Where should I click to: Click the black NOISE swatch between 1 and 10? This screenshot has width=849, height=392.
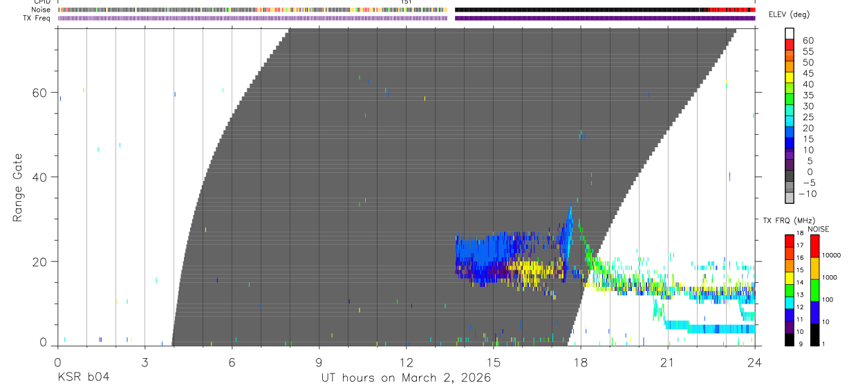[814, 335]
